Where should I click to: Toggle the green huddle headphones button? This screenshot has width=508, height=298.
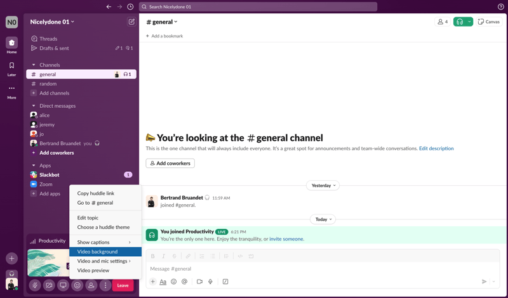coord(460,22)
